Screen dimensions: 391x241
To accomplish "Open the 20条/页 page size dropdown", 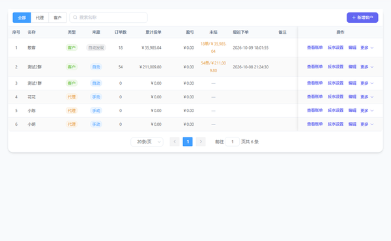I will (147, 142).
